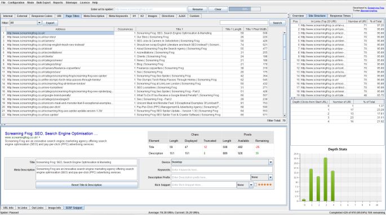The height and width of the screenshot is (215, 386).
Task: Focus the Rich Snippet input field
Action: click(203, 185)
